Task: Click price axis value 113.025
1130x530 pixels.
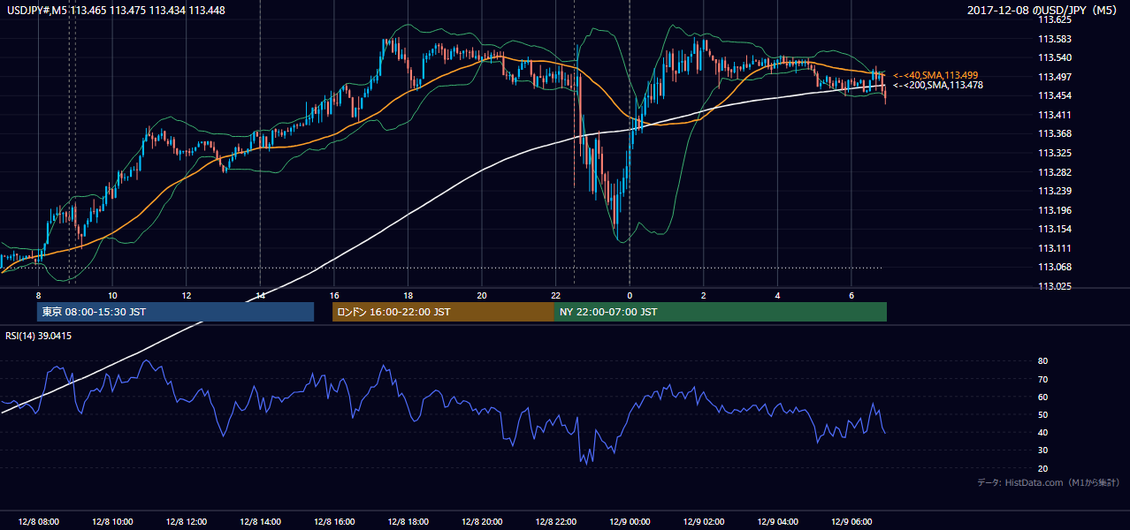Action: [x=1055, y=286]
